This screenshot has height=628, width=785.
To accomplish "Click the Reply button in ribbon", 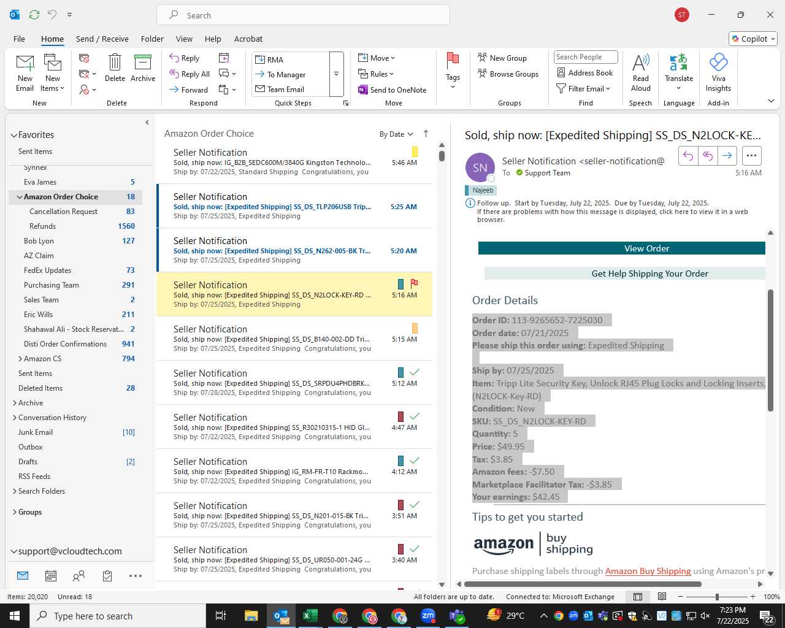I will tap(185, 58).
